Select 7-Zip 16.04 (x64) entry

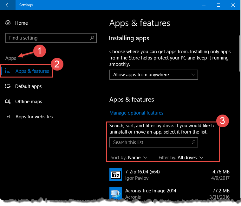tap(169, 175)
